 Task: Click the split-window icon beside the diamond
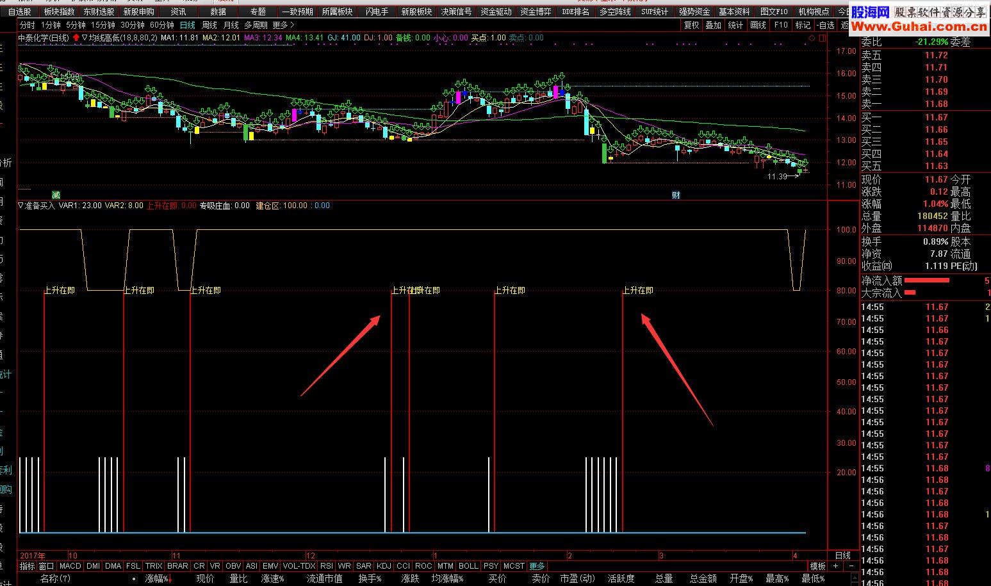click(x=823, y=38)
